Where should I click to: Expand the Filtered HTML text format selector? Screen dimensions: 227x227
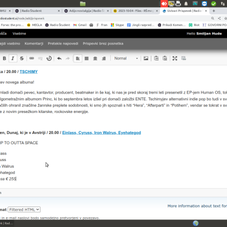pos(24,210)
